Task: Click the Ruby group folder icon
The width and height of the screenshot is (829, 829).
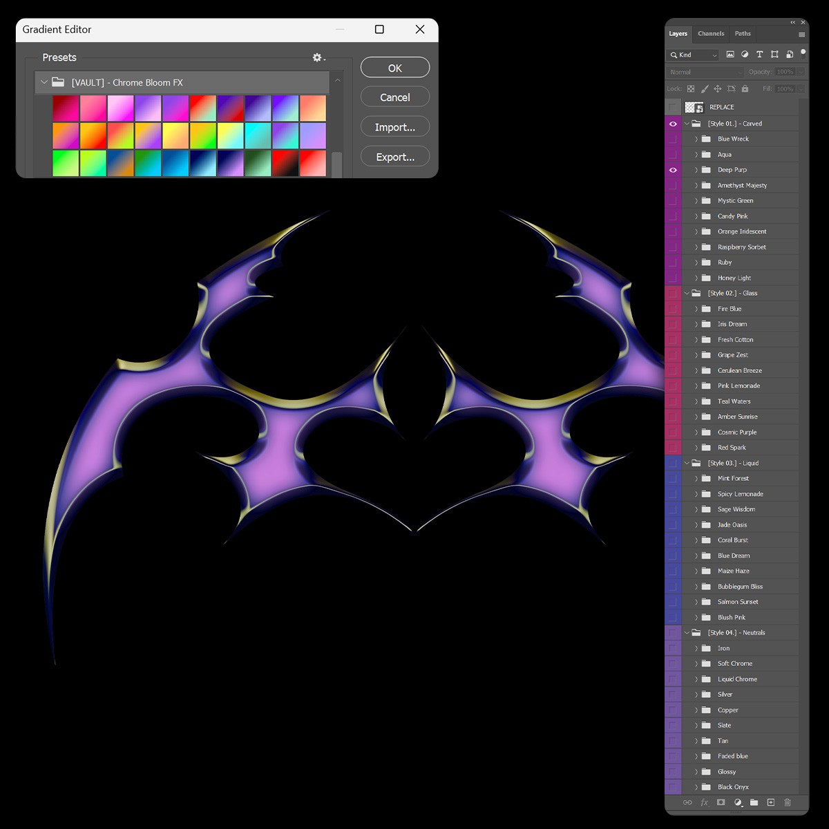Action: click(x=706, y=263)
